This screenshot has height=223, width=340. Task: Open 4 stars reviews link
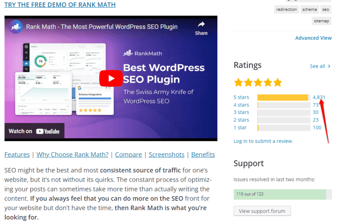pyautogui.click(x=241, y=105)
